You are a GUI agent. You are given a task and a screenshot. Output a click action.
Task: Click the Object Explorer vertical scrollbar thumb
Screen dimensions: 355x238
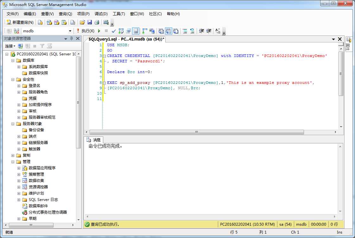click(x=78, y=103)
